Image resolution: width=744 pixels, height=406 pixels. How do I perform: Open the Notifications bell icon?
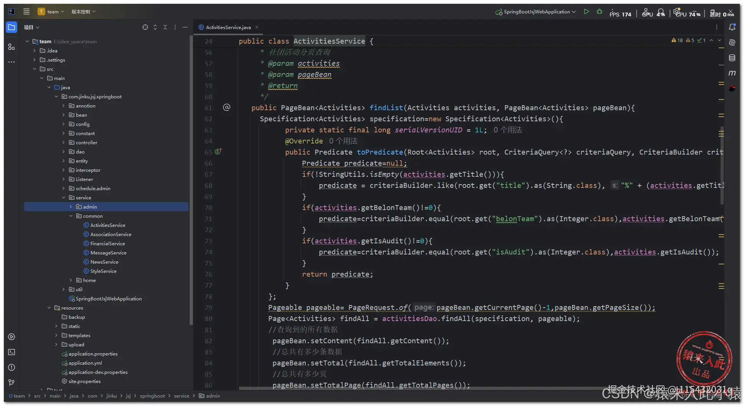click(732, 27)
